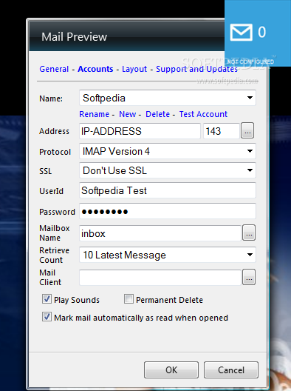Image resolution: width=291 pixels, height=391 pixels.
Task: Open the Protocol dropdown IMAP Version 4
Action: pos(168,151)
